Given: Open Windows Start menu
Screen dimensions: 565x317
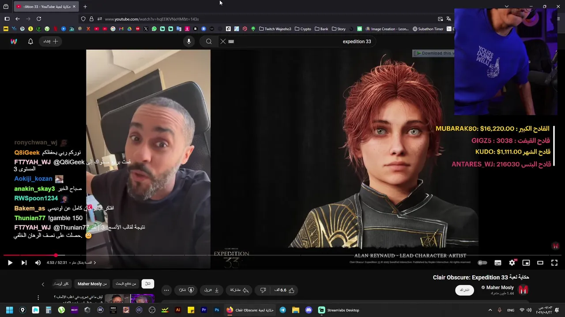Looking at the screenshot, I should point(9,310).
